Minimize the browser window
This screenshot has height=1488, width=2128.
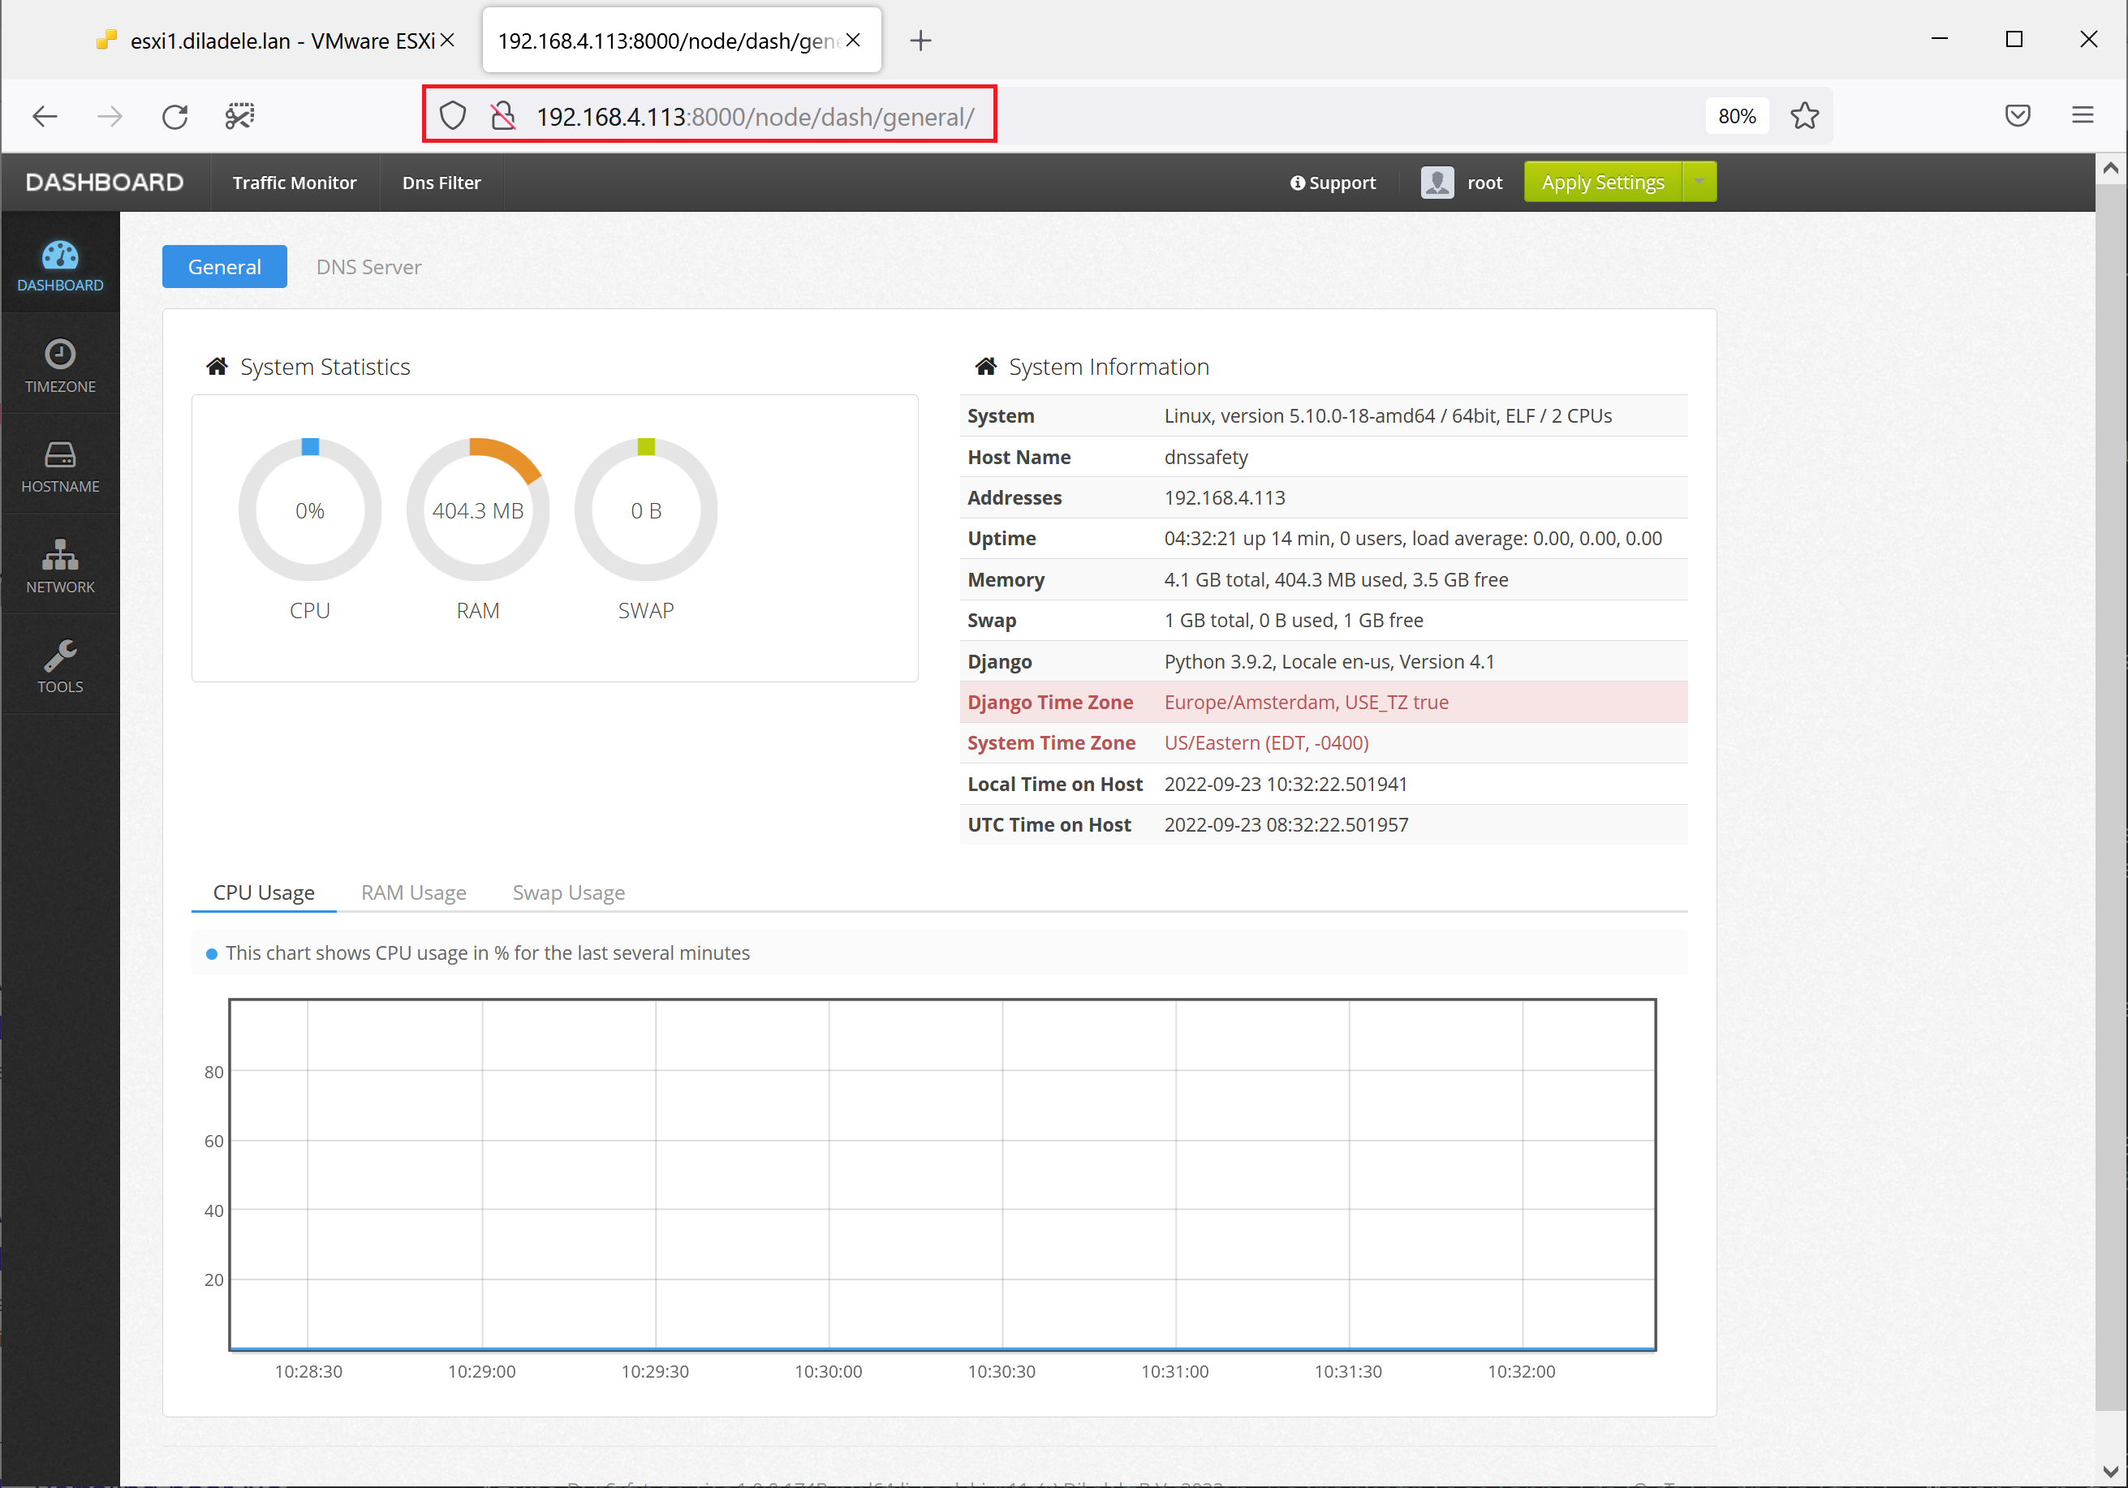coord(1939,39)
